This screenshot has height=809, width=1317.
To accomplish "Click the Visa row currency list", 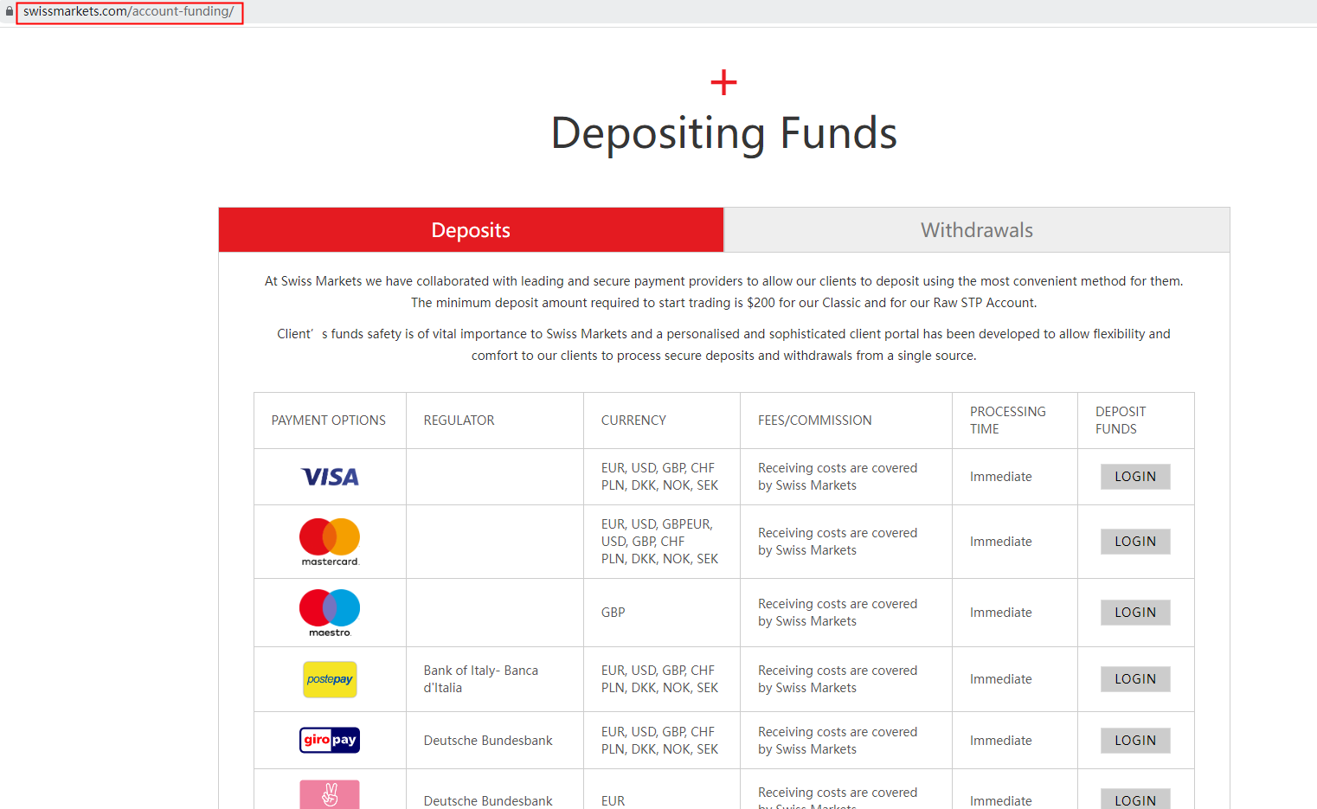I will pos(659,477).
